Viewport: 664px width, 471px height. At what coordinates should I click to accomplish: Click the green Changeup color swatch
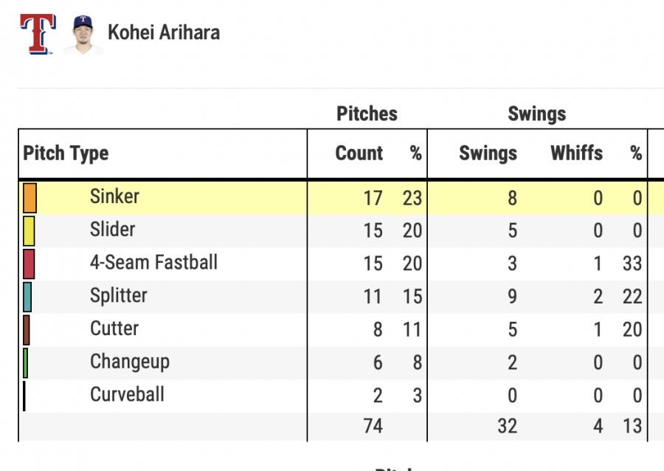click(x=26, y=362)
